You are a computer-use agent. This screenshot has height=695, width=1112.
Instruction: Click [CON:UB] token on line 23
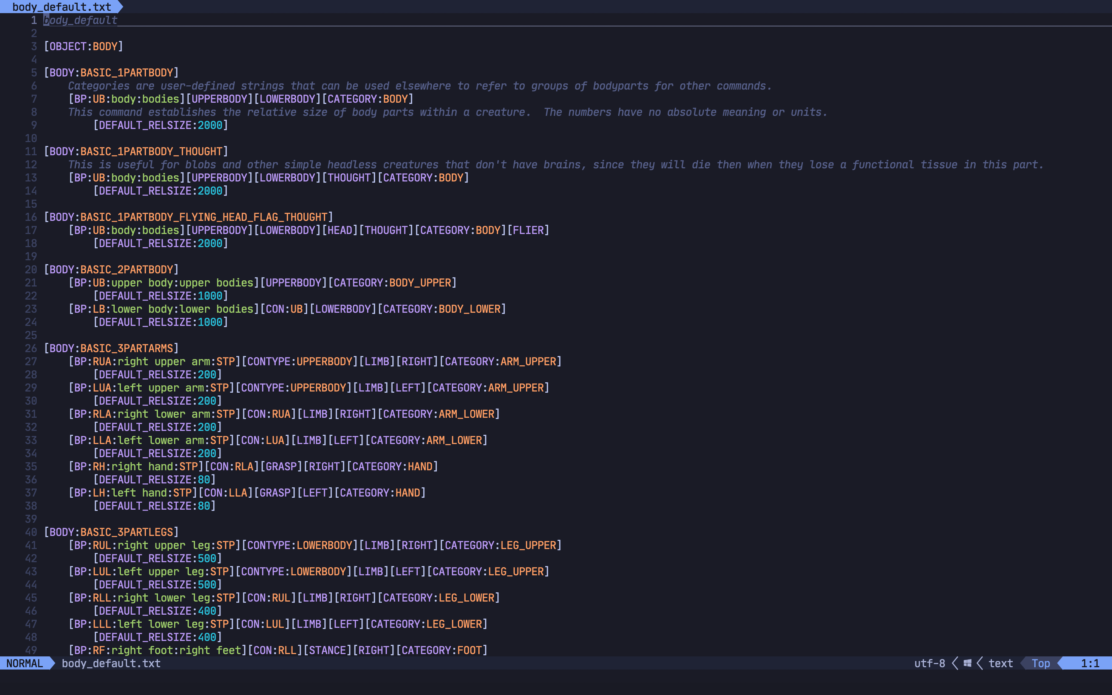point(285,309)
